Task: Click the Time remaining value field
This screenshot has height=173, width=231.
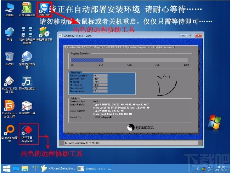Action: (x=100, y=91)
